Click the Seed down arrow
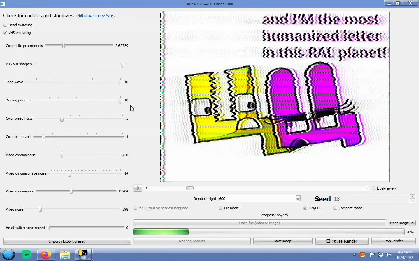Image resolution: width=419 pixels, height=261 pixels. coord(412,201)
